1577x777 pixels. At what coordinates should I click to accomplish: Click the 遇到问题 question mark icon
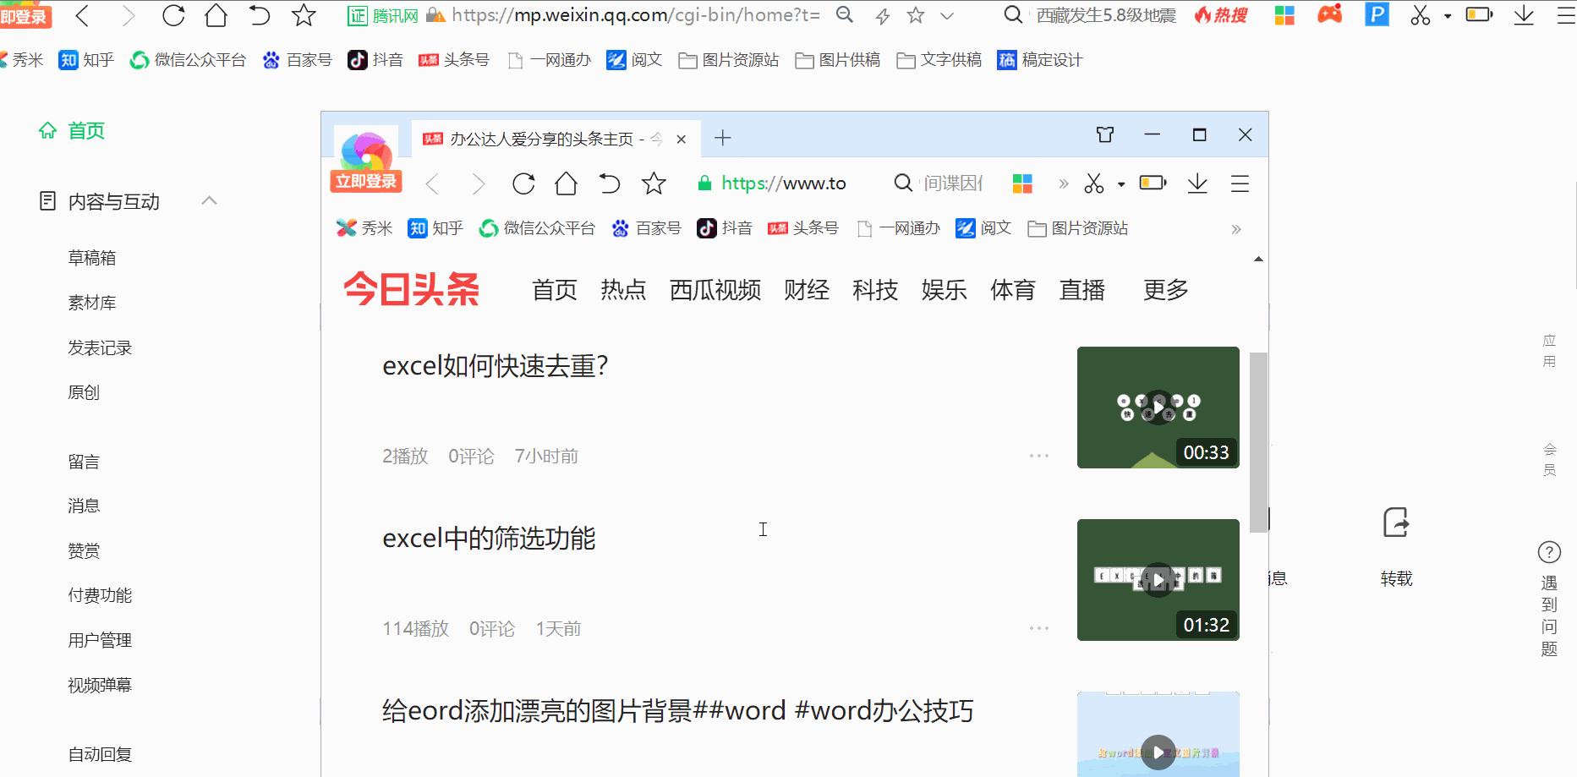(1549, 552)
